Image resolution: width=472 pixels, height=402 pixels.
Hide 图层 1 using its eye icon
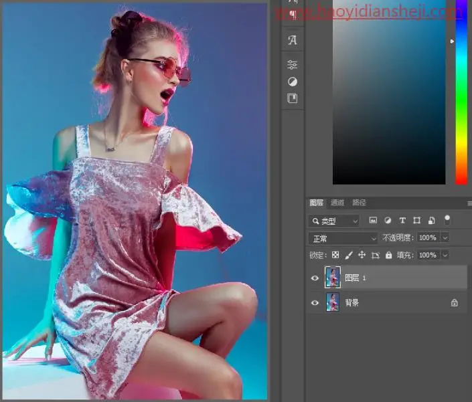[x=315, y=278]
